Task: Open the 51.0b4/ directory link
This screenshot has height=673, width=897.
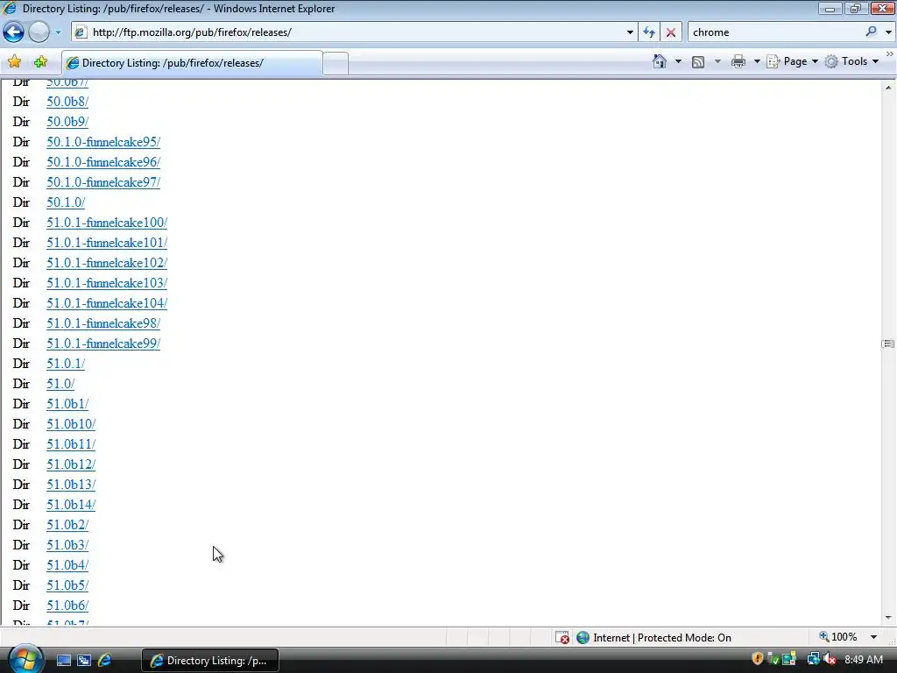Action: tap(67, 565)
